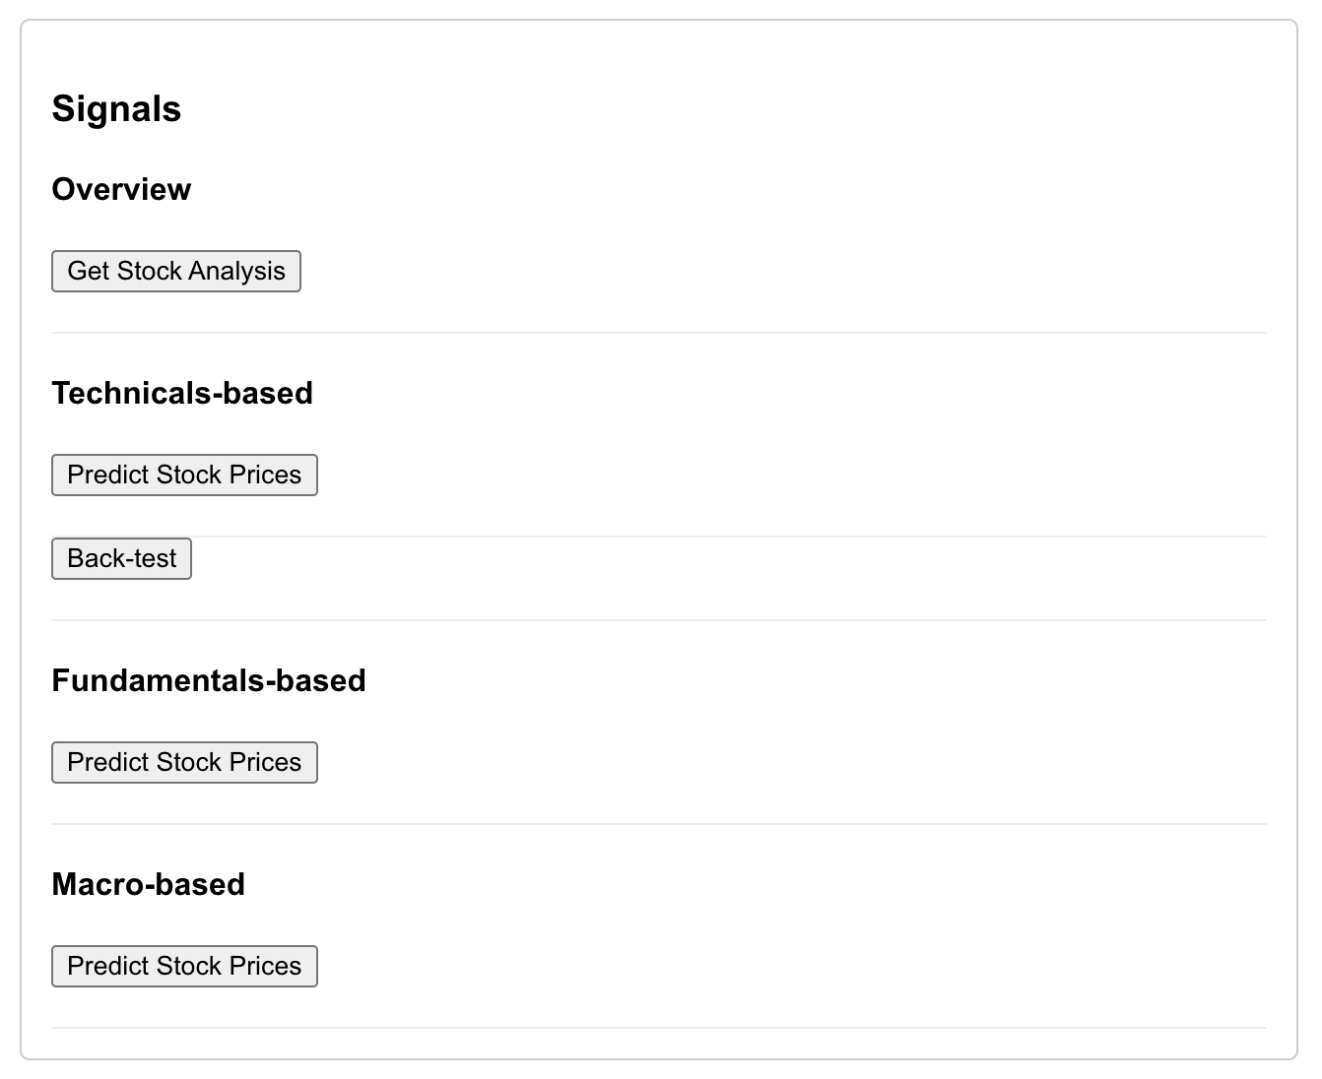Start the technicals-based stock price prediction
Viewport: 1322px width, 1079px height.
[184, 475]
